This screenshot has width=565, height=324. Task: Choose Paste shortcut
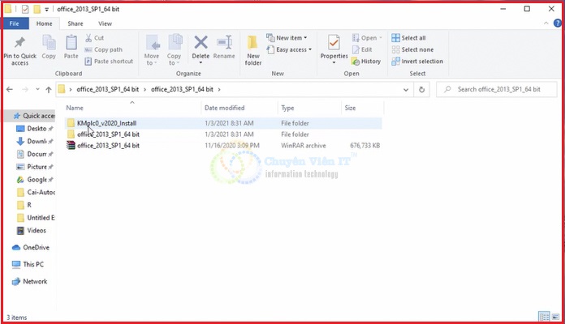point(109,62)
